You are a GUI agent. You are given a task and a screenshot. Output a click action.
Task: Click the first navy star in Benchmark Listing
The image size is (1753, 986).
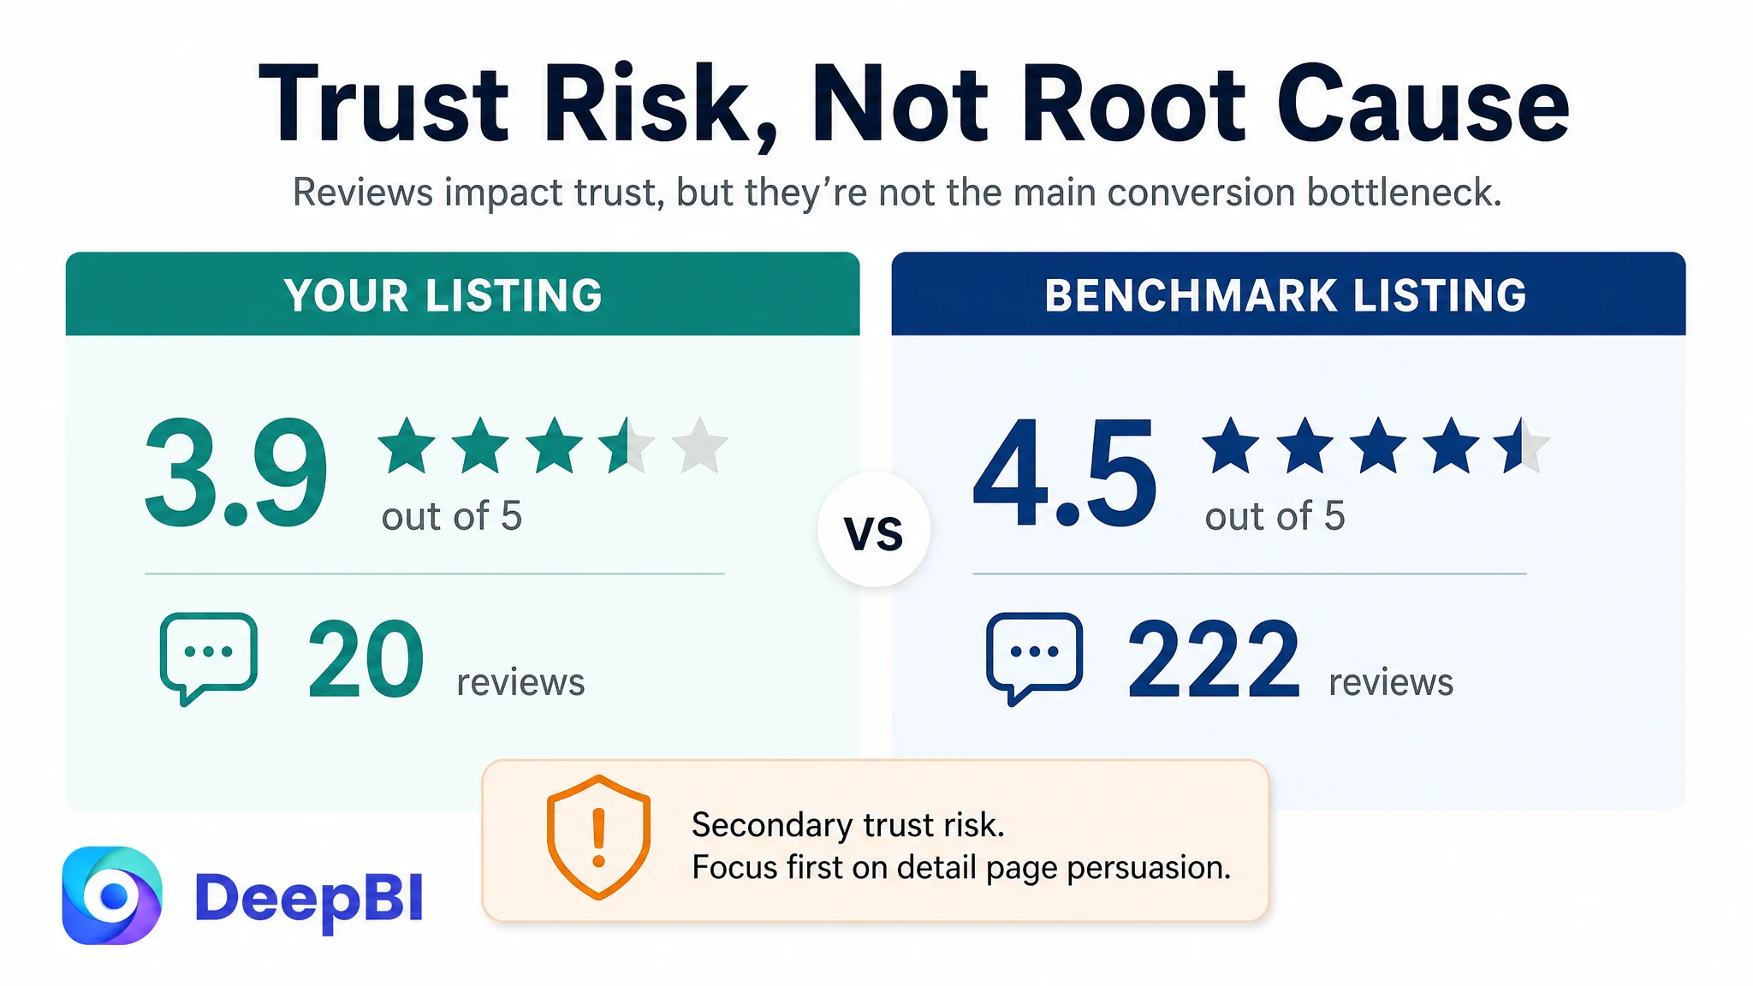(x=1231, y=445)
